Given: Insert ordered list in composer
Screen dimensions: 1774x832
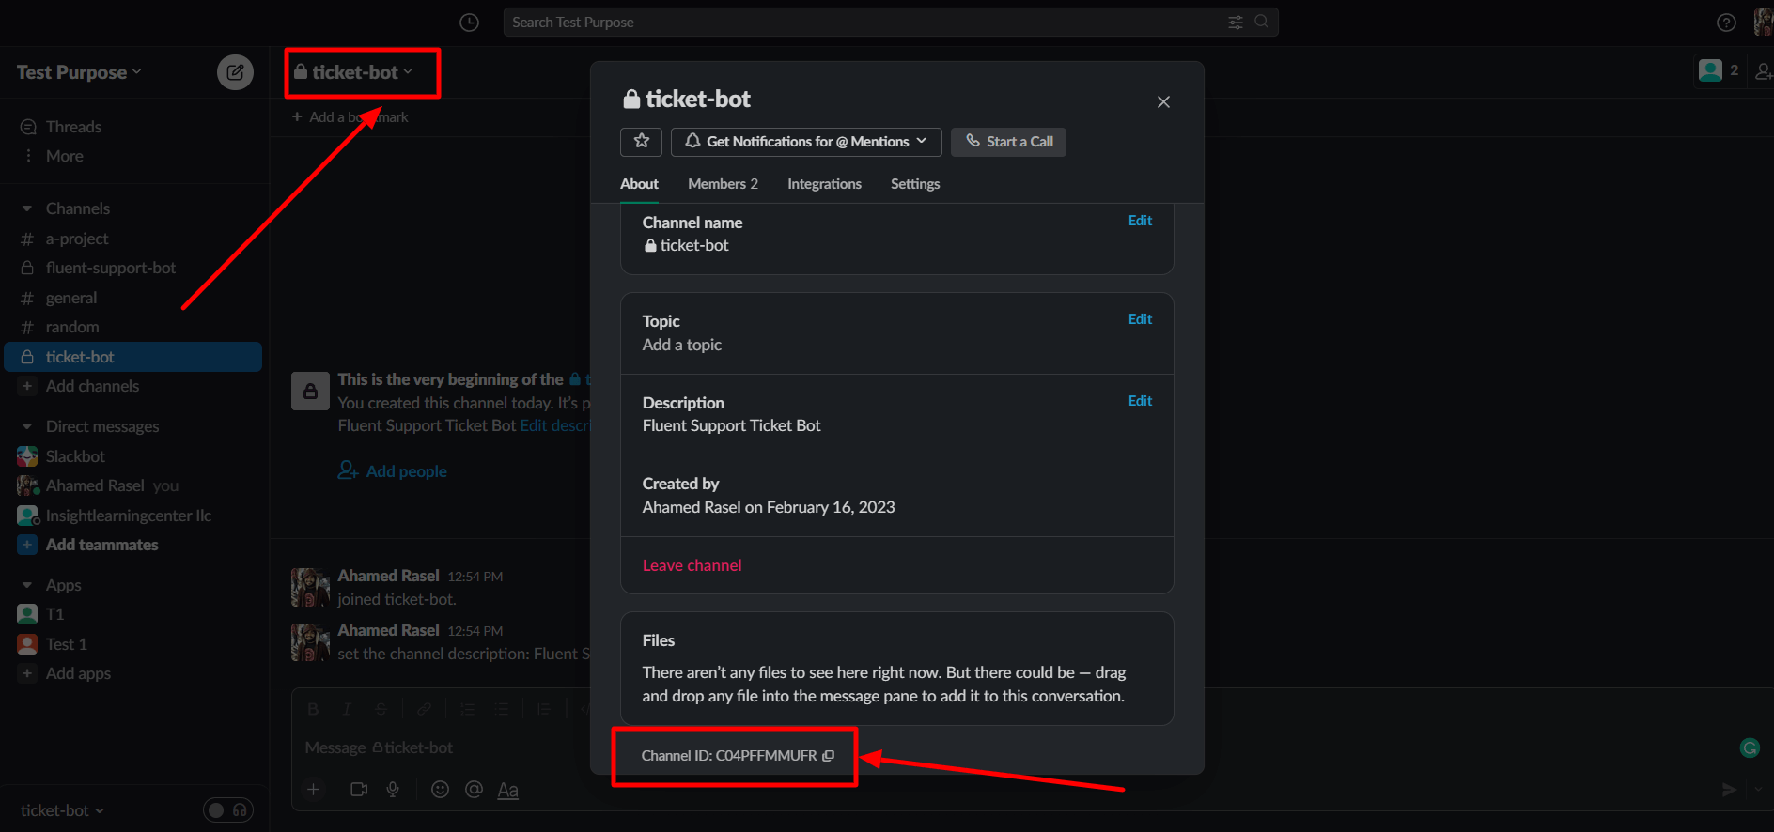Looking at the screenshot, I should tap(467, 709).
